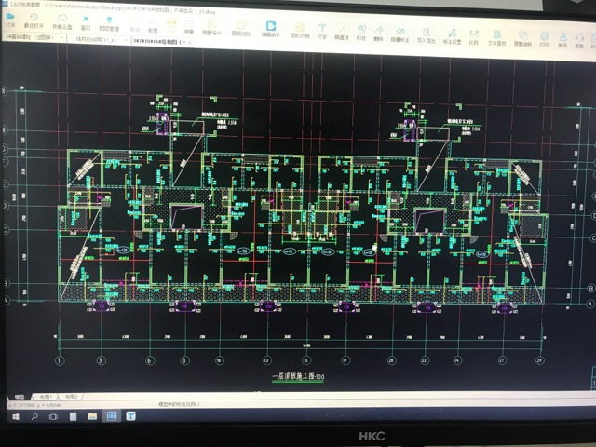Select the 测量 measure tool
596x447 pixels.
pos(189,27)
